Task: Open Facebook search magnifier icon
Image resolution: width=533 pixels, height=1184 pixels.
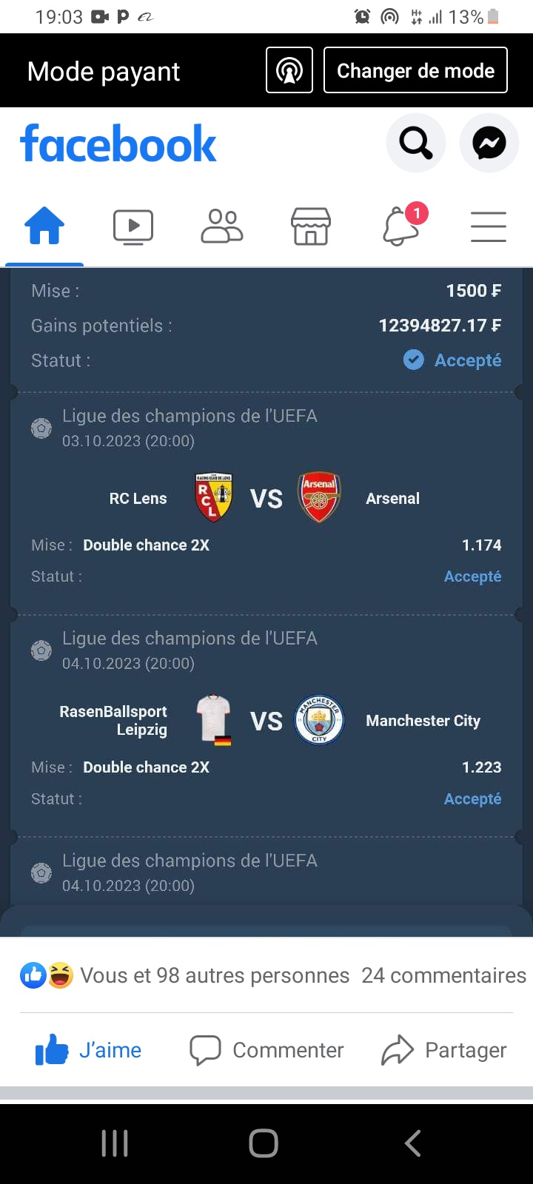Action: (x=416, y=143)
